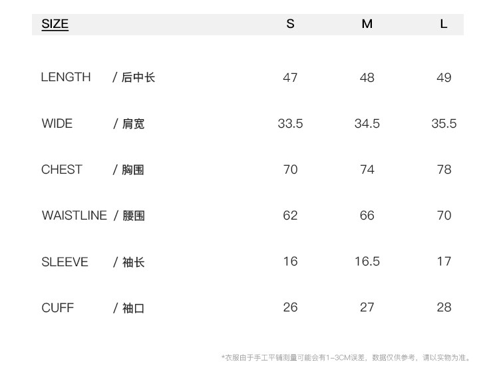Click the CHEST row label

(x=61, y=170)
